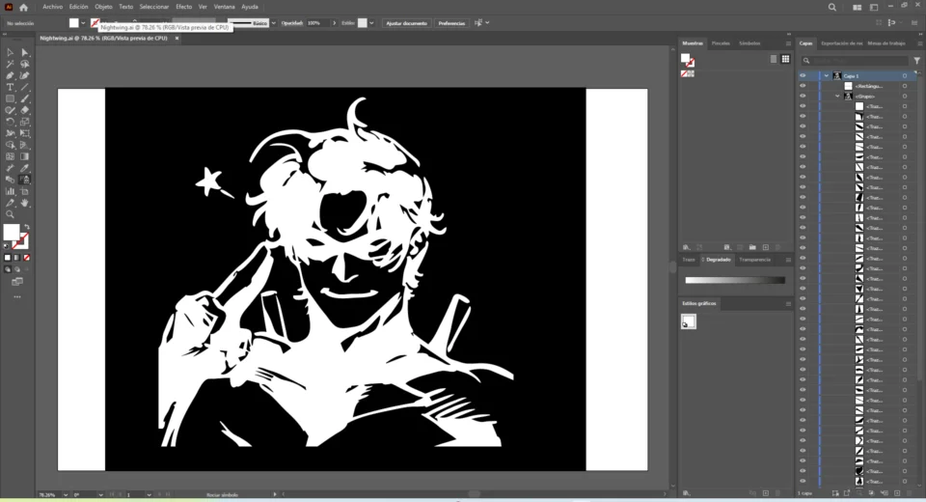The height and width of the screenshot is (502, 926).
Task: Select the Gradient tool in toolbar
Action: 25,156
